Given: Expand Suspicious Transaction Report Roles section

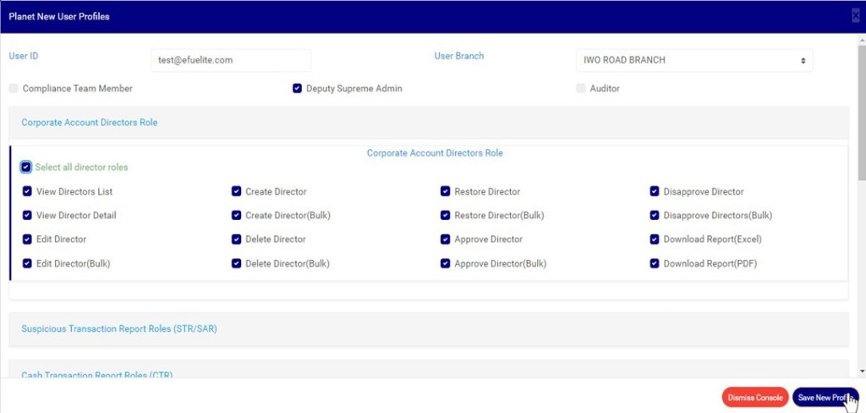Looking at the screenshot, I should pos(119,328).
